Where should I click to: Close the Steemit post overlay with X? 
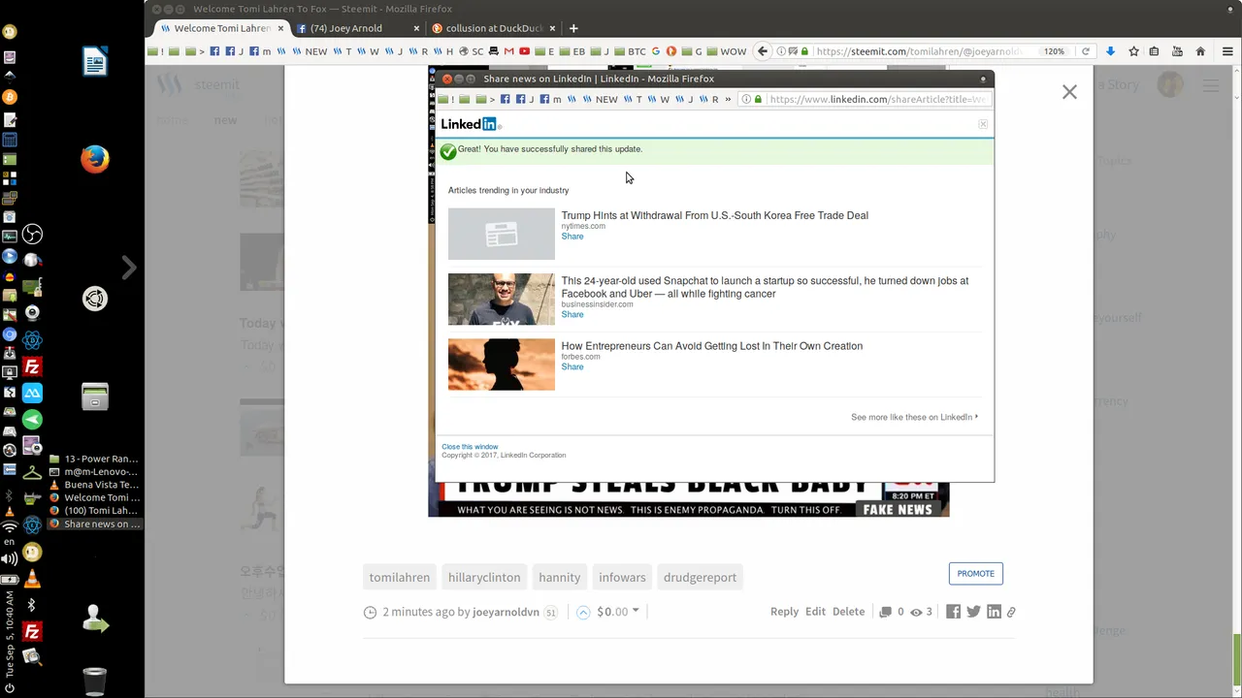[1069, 92]
